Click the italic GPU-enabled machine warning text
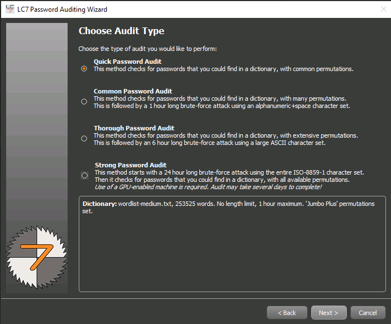Image resolution: width=391 pixels, height=324 pixels. coord(208,187)
